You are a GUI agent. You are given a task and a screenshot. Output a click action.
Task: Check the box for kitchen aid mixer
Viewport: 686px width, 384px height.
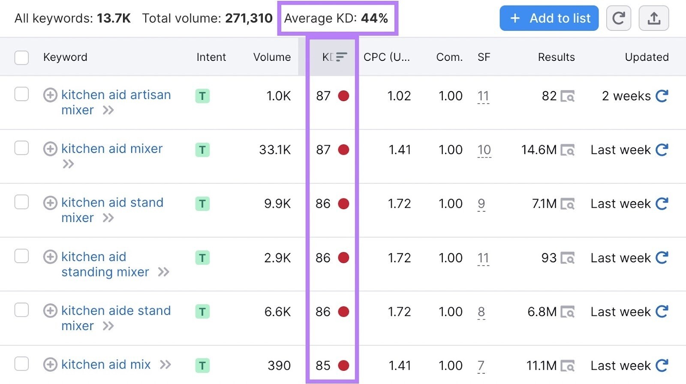coord(21,148)
